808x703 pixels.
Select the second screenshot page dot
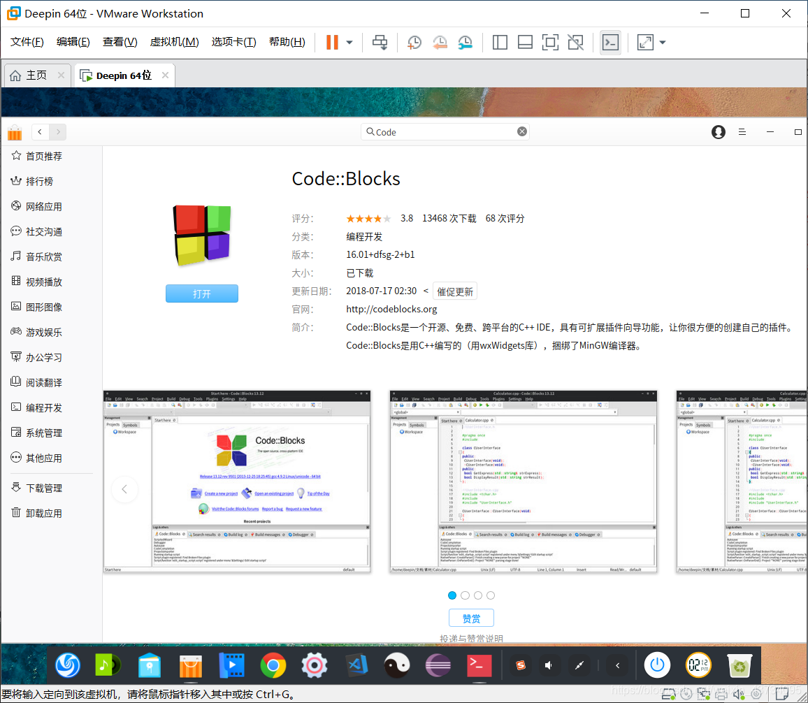coord(465,595)
